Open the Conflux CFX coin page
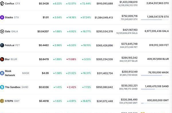The height and width of the screenshot is (113, 172). (13, 3)
